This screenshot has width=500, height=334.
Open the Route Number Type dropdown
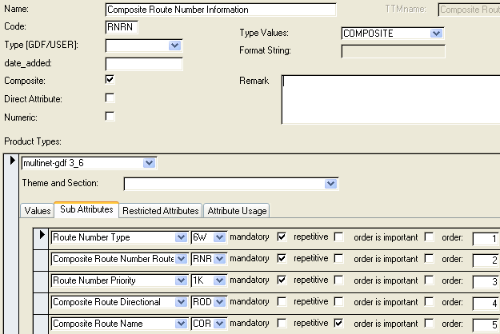pyautogui.click(x=181, y=237)
